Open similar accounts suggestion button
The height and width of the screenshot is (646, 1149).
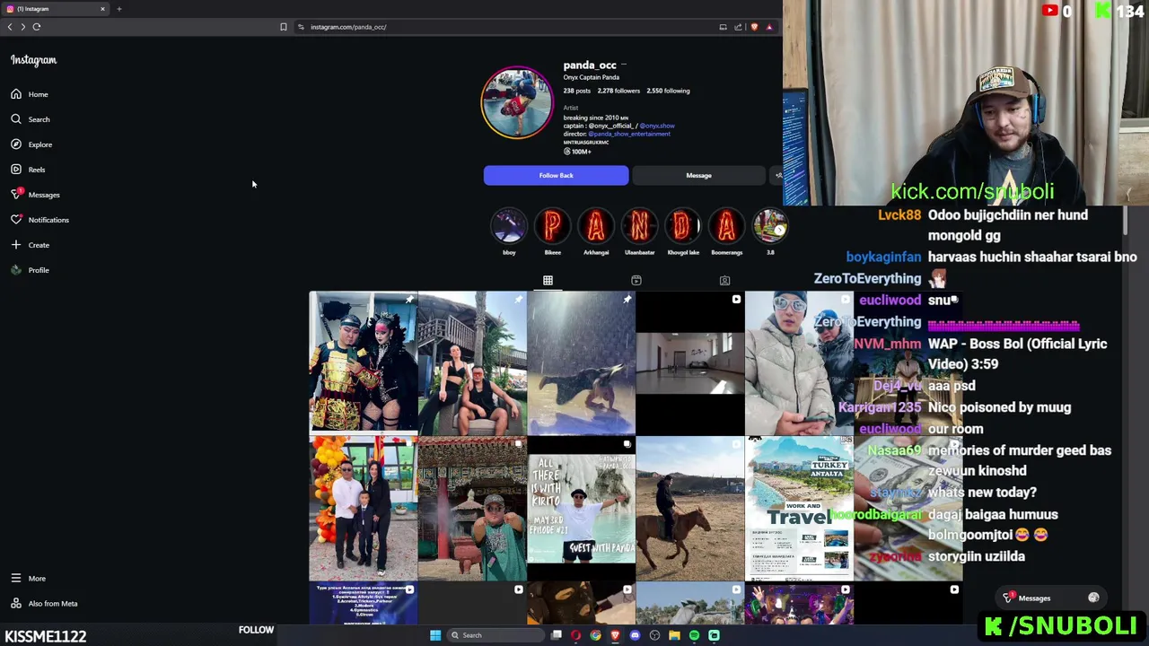point(777,176)
